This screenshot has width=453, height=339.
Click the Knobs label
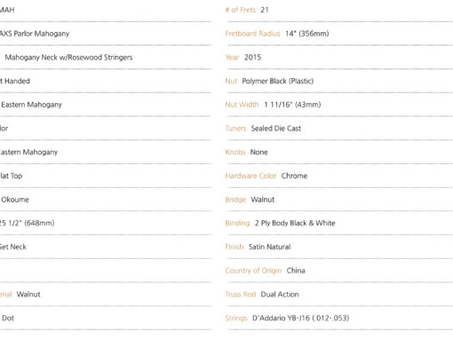pyautogui.click(x=235, y=152)
